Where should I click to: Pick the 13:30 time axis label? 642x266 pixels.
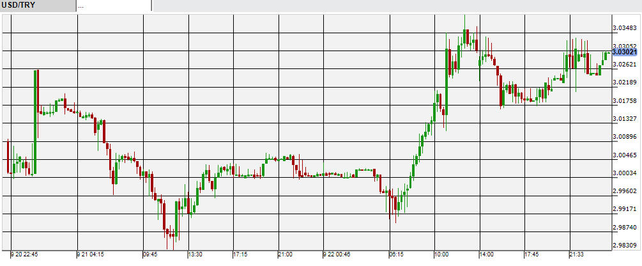click(195, 254)
